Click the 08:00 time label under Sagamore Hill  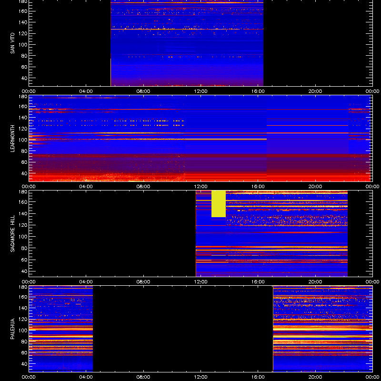143,282
